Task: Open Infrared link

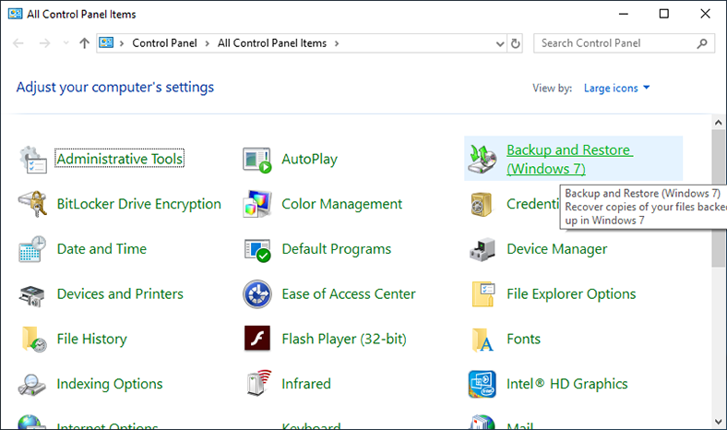Action: coord(306,384)
